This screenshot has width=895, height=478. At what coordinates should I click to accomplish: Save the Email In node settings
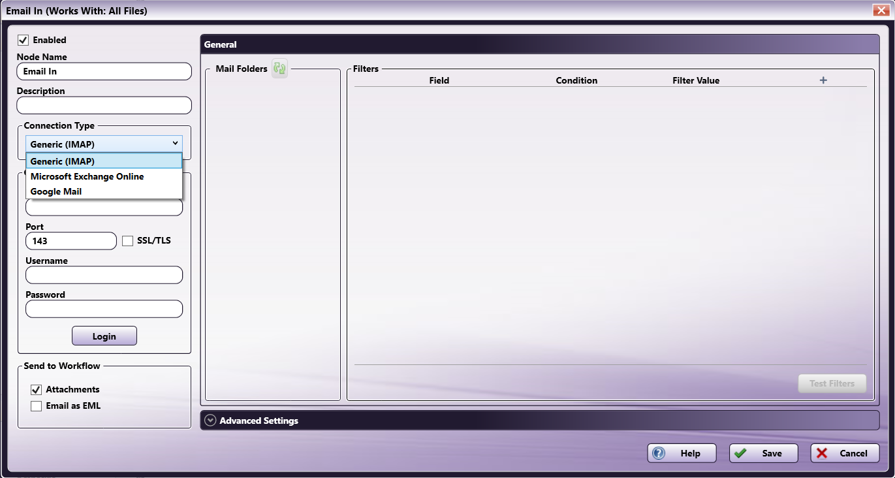click(x=764, y=453)
